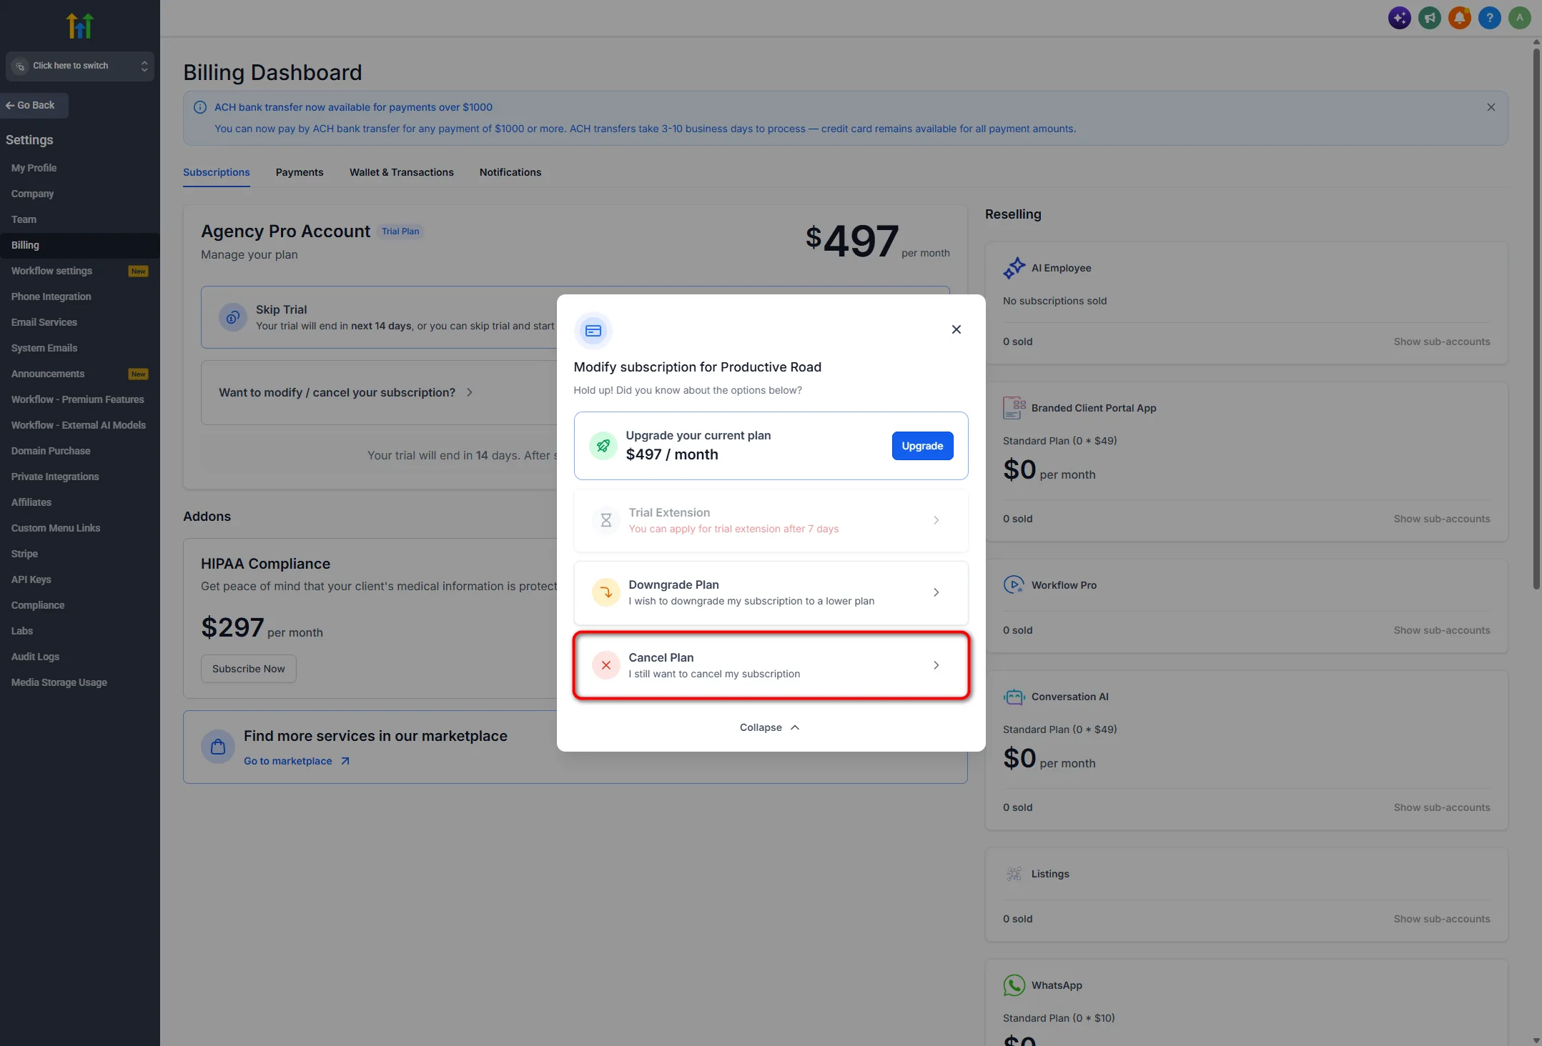Image resolution: width=1542 pixels, height=1046 pixels.
Task: Click the HighLevel logo in sidebar
Action: [x=79, y=26]
